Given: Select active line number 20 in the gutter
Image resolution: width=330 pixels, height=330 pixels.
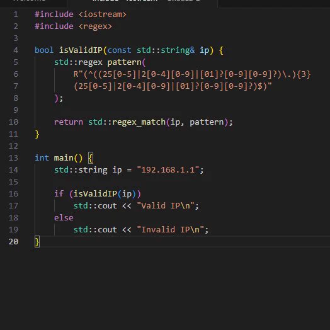Looking at the screenshot, I should pos(13,242).
